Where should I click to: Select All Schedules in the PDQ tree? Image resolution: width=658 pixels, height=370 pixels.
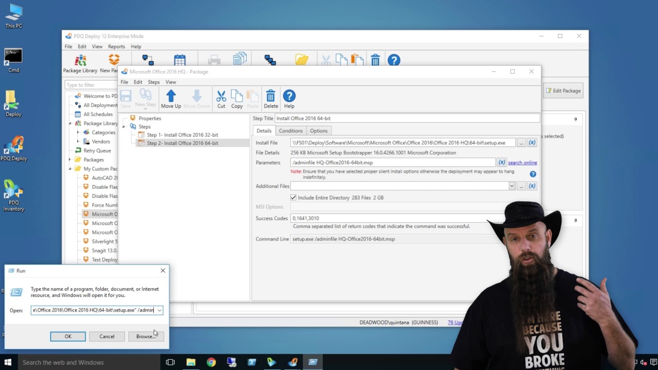[x=98, y=114]
